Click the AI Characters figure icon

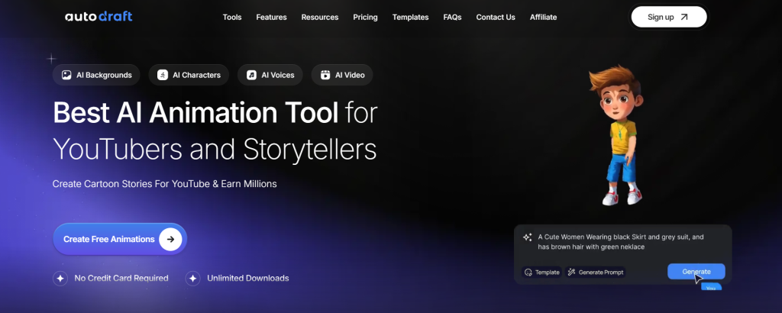click(163, 75)
